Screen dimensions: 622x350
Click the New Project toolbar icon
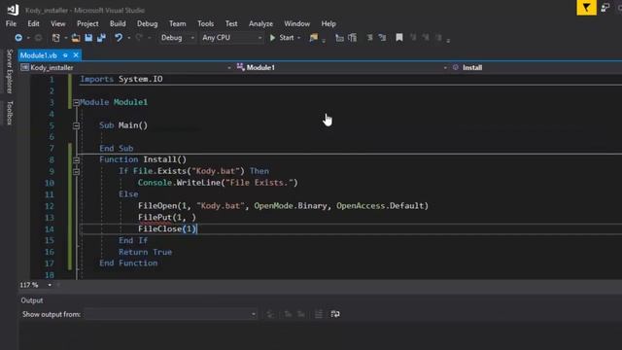(x=56, y=38)
